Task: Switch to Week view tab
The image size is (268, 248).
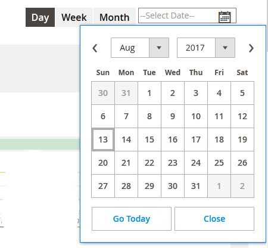Action: [x=74, y=17]
